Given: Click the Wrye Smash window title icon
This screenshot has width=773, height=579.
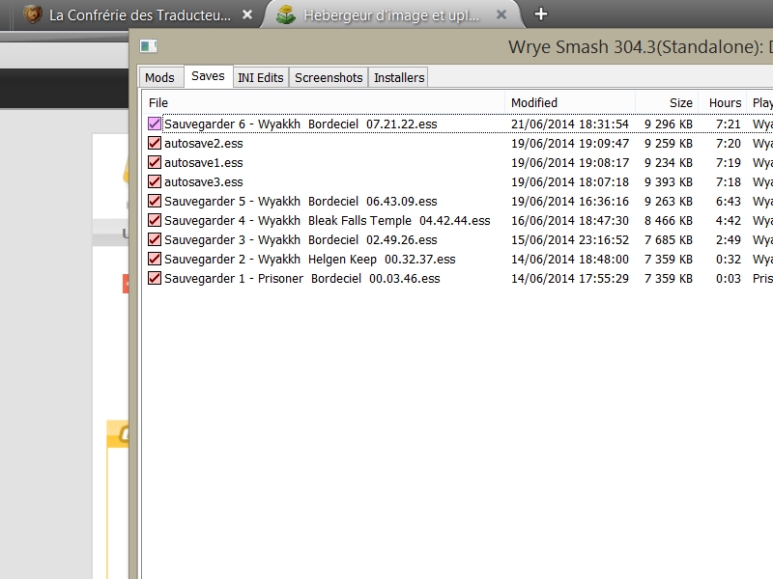Looking at the screenshot, I should 149,46.
